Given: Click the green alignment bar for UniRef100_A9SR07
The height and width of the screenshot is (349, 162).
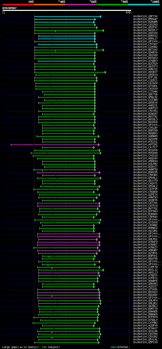Looking at the screenshot, I should pos(70,72).
